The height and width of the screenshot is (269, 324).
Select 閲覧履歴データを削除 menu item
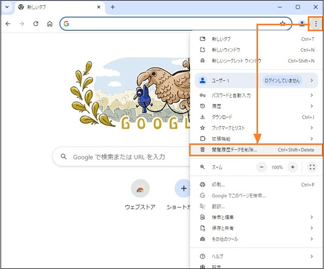pyautogui.click(x=234, y=150)
